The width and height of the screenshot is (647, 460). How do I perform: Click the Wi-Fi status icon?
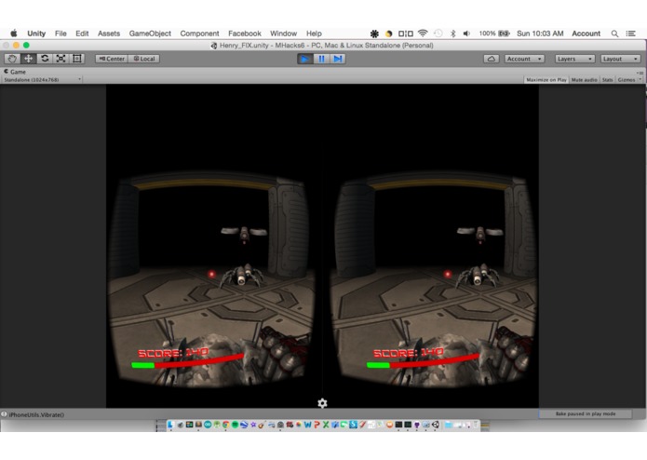click(423, 34)
